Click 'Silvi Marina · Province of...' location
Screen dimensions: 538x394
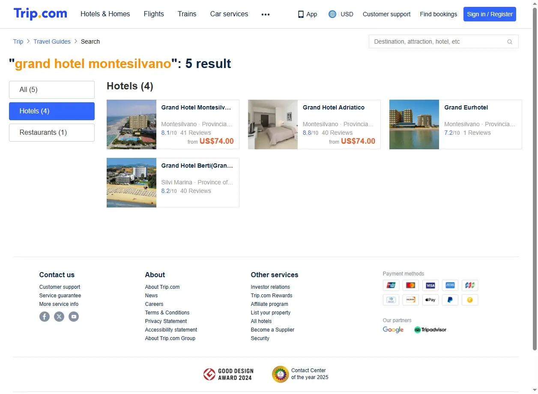(197, 182)
